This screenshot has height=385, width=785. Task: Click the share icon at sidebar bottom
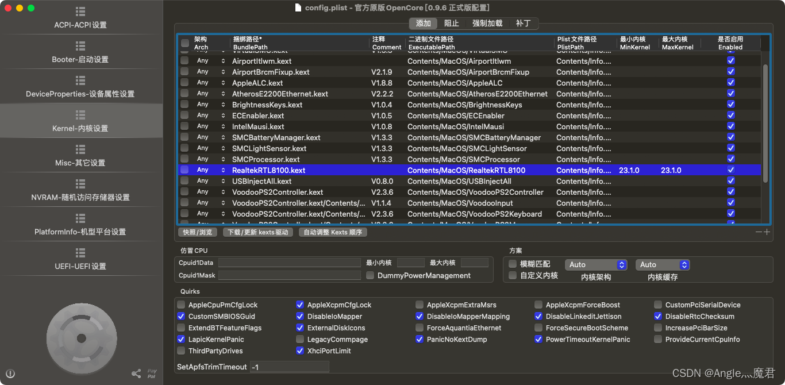[x=136, y=374]
